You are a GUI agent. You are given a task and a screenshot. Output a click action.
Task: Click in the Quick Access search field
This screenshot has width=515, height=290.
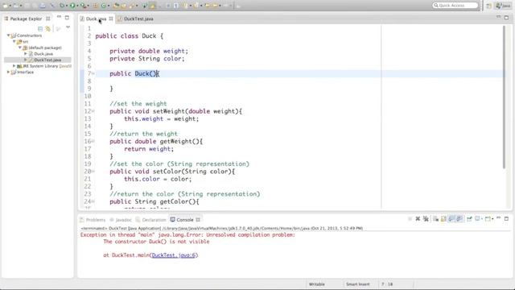pos(455,6)
